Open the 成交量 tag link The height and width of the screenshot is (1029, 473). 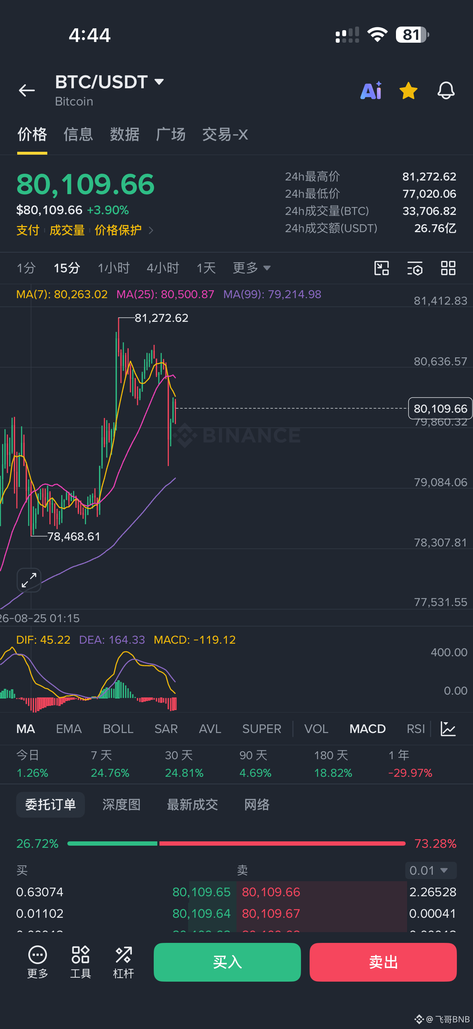(x=67, y=230)
